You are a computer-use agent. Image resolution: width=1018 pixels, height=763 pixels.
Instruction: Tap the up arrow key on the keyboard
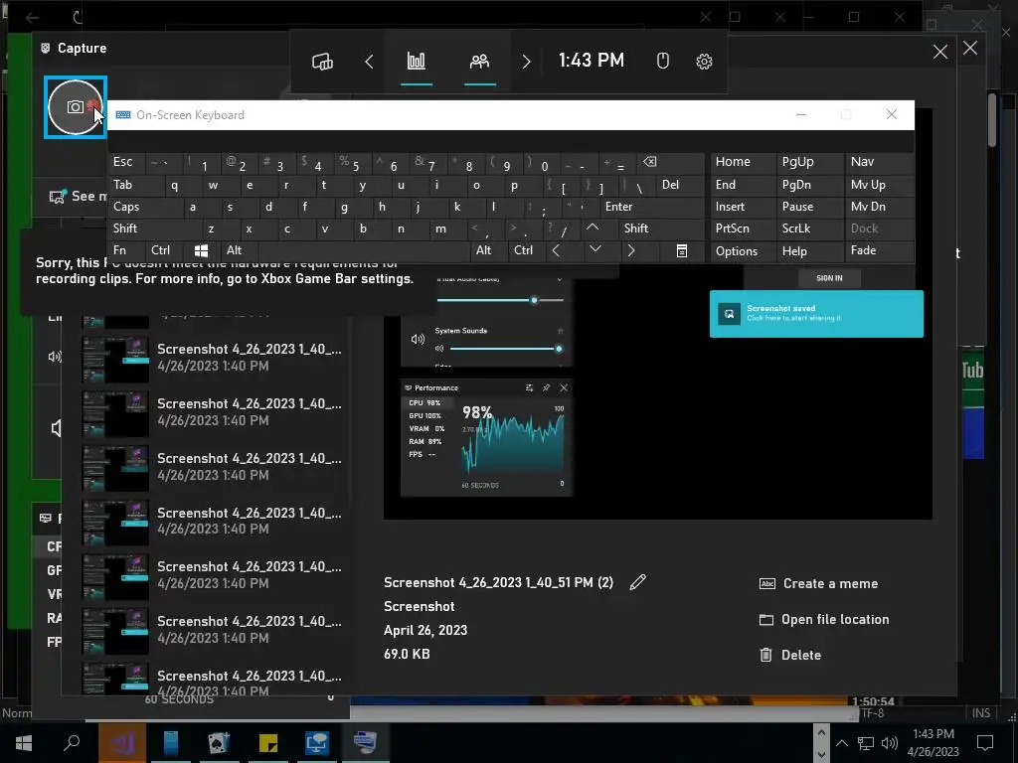pyautogui.click(x=593, y=228)
